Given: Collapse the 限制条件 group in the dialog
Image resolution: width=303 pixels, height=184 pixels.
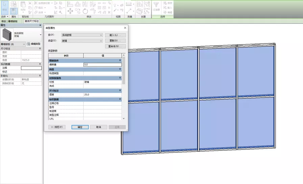Looking at the screenshot, I should 120,60.
